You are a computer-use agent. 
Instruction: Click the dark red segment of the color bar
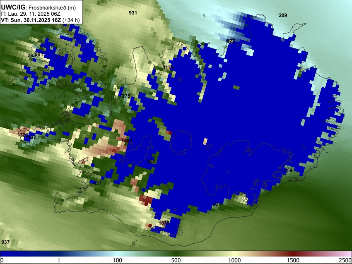tap(293, 254)
